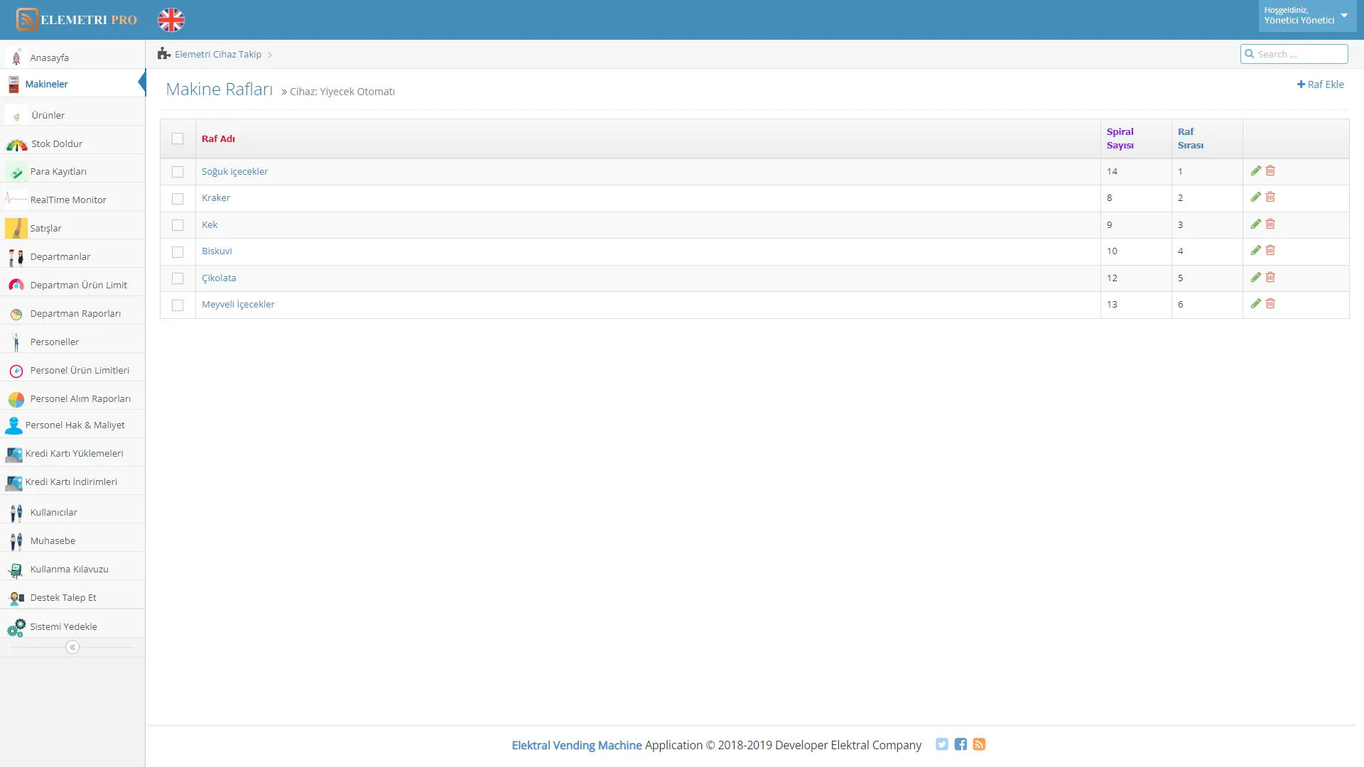Viewport: 1364px width, 767px height.
Task: Open Makineler in the sidebar
Action: [x=72, y=84]
